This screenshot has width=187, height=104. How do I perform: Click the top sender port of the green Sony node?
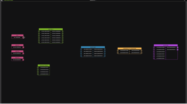point(63,31)
